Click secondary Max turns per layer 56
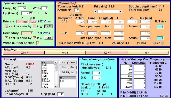Image resolution: width=171 pixels, height=98 pixels. 119,38
